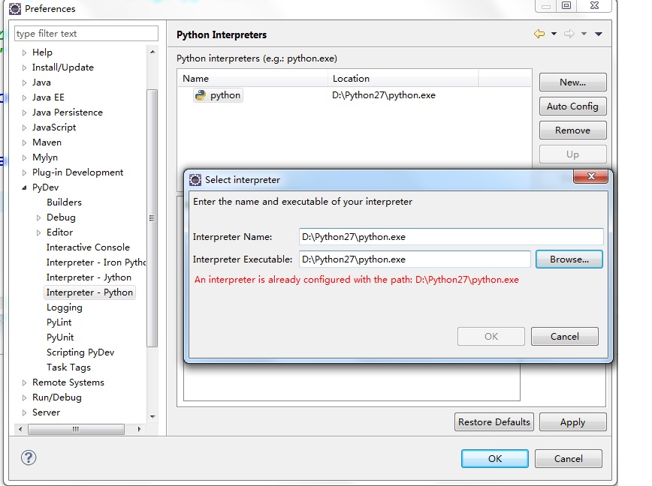The width and height of the screenshot is (652, 486).
Task: Click the tree horizontal scrollbar thumb
Action: click(76, 429)
